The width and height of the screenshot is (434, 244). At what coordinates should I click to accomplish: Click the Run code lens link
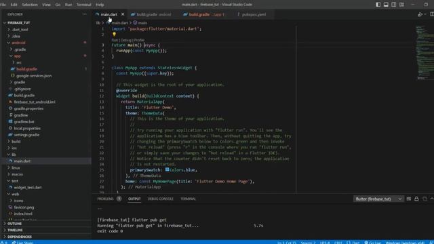[115, 40]
